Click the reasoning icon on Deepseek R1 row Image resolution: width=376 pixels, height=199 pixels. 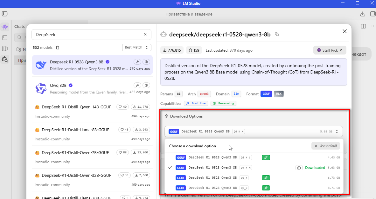coord(146,62)
